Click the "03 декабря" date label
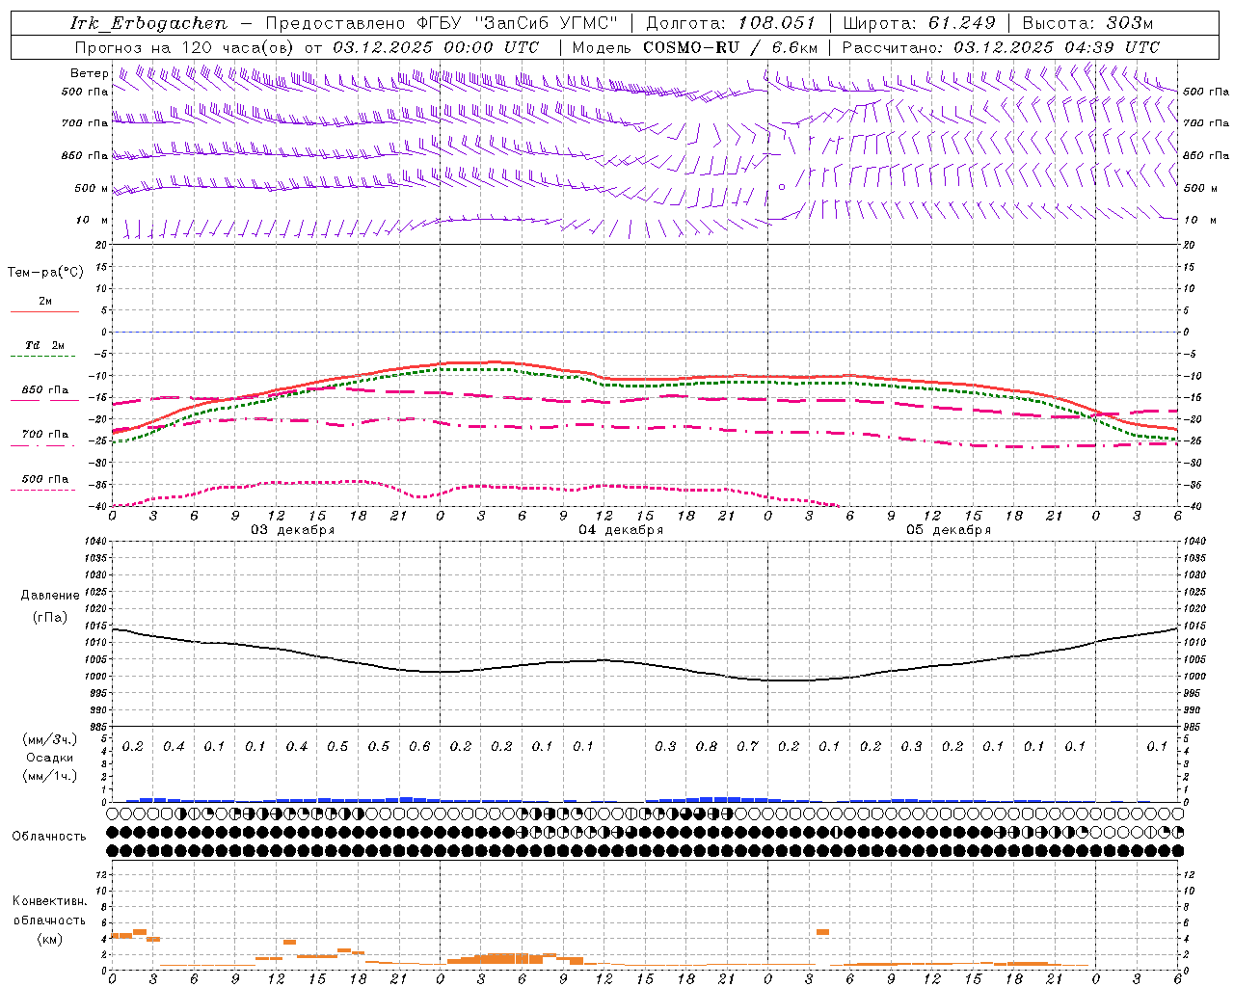 click(x=293, y=530)
